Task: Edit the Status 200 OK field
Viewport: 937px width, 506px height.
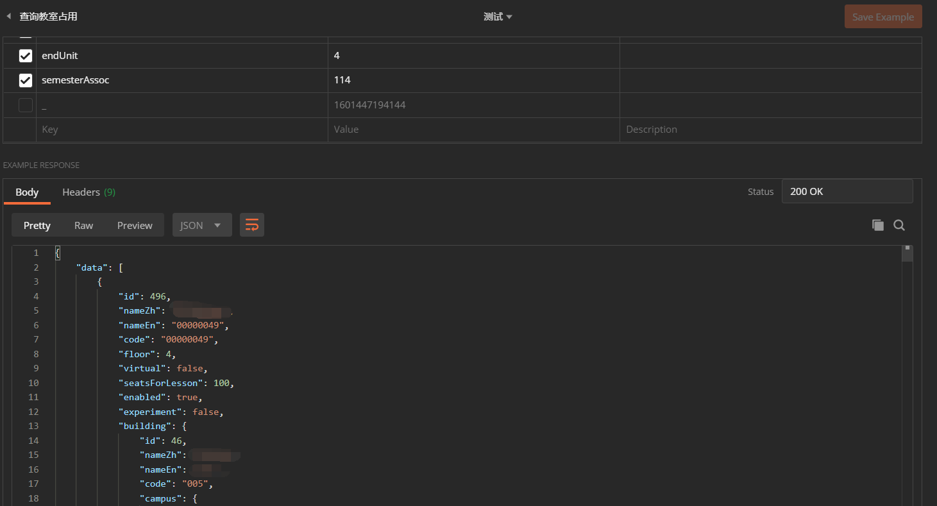Action: [x=847, y=191]
